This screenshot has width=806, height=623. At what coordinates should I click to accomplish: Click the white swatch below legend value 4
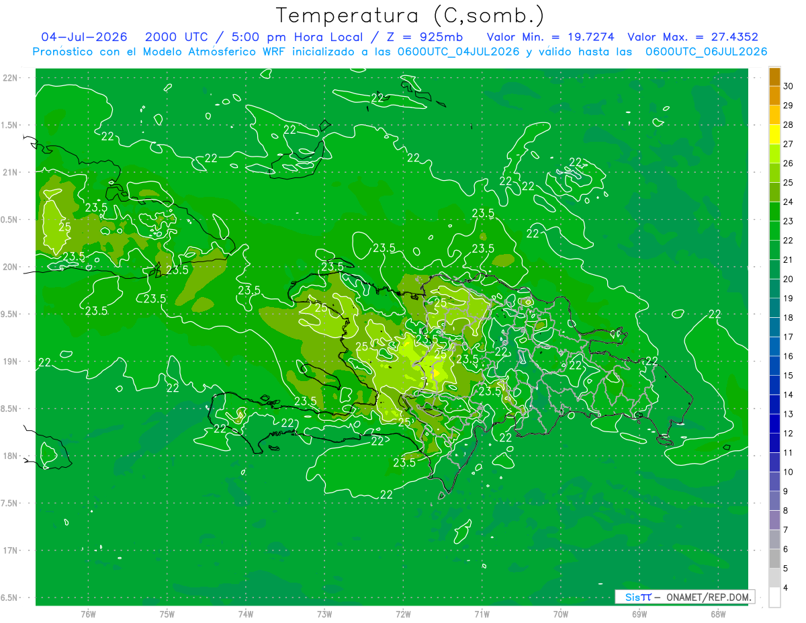[x=774, y=597]
